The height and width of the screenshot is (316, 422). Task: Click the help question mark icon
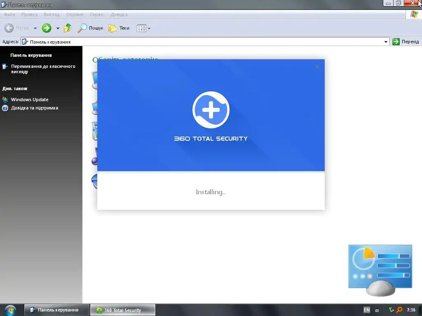(5, 108)
